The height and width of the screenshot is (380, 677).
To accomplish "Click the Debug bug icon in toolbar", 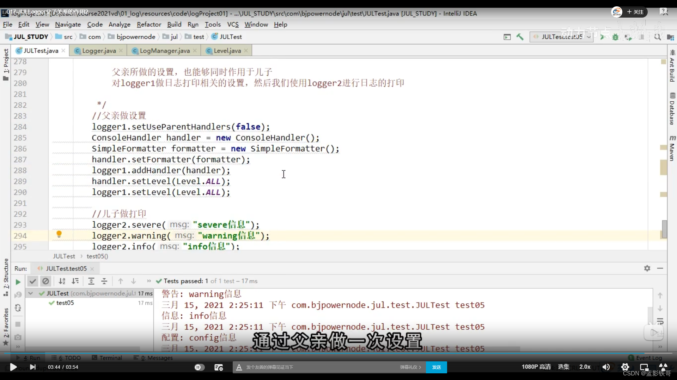I will coord(615,37).
